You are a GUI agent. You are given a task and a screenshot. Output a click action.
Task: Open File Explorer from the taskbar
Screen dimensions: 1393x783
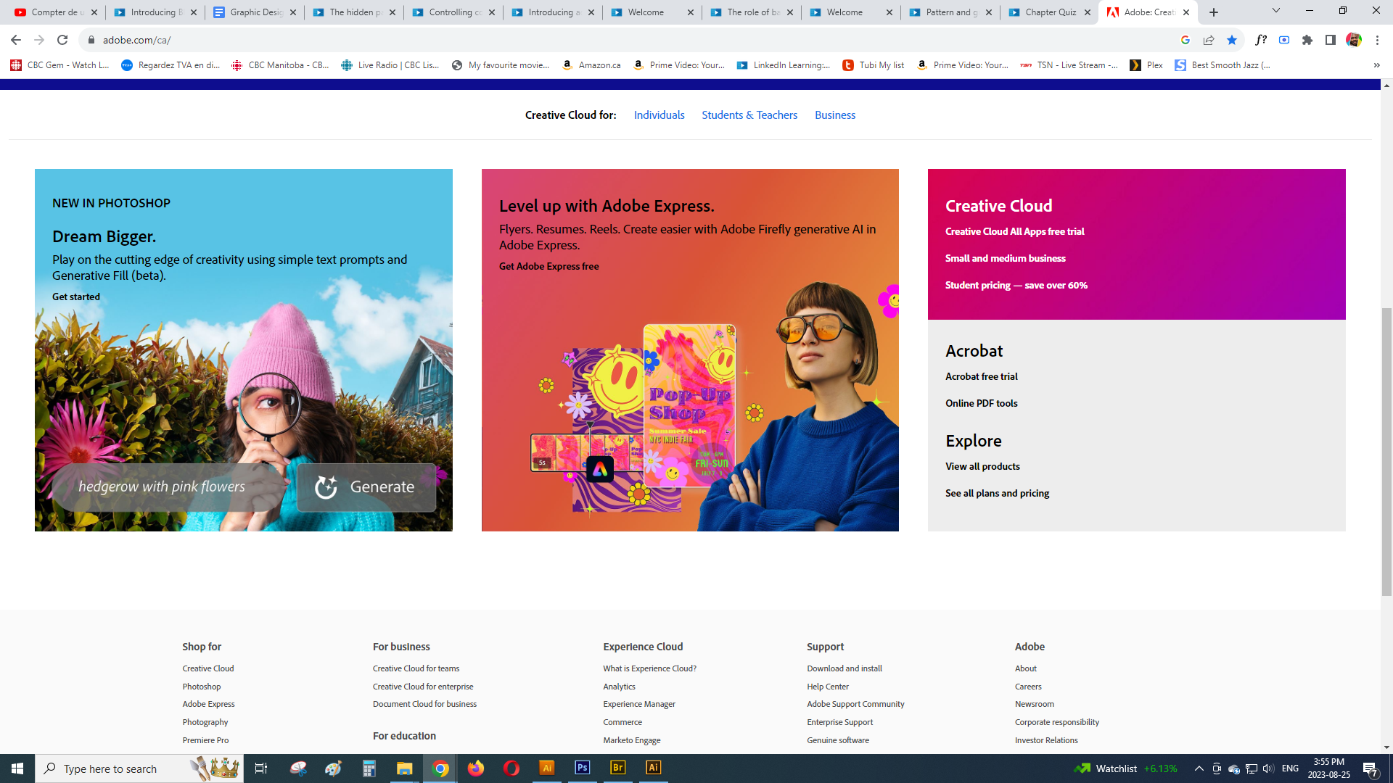point(404,768)
